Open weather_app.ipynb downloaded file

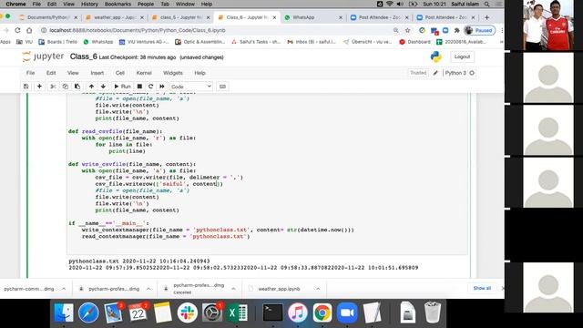tap(280, 289)
